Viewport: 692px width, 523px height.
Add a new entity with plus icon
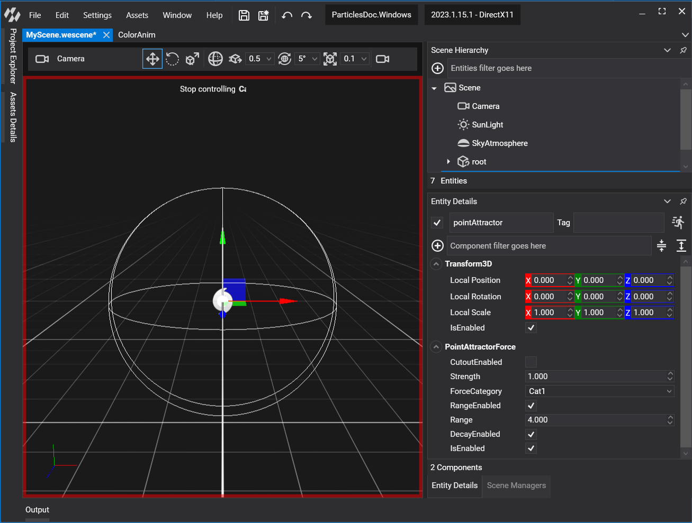(437, 68)
